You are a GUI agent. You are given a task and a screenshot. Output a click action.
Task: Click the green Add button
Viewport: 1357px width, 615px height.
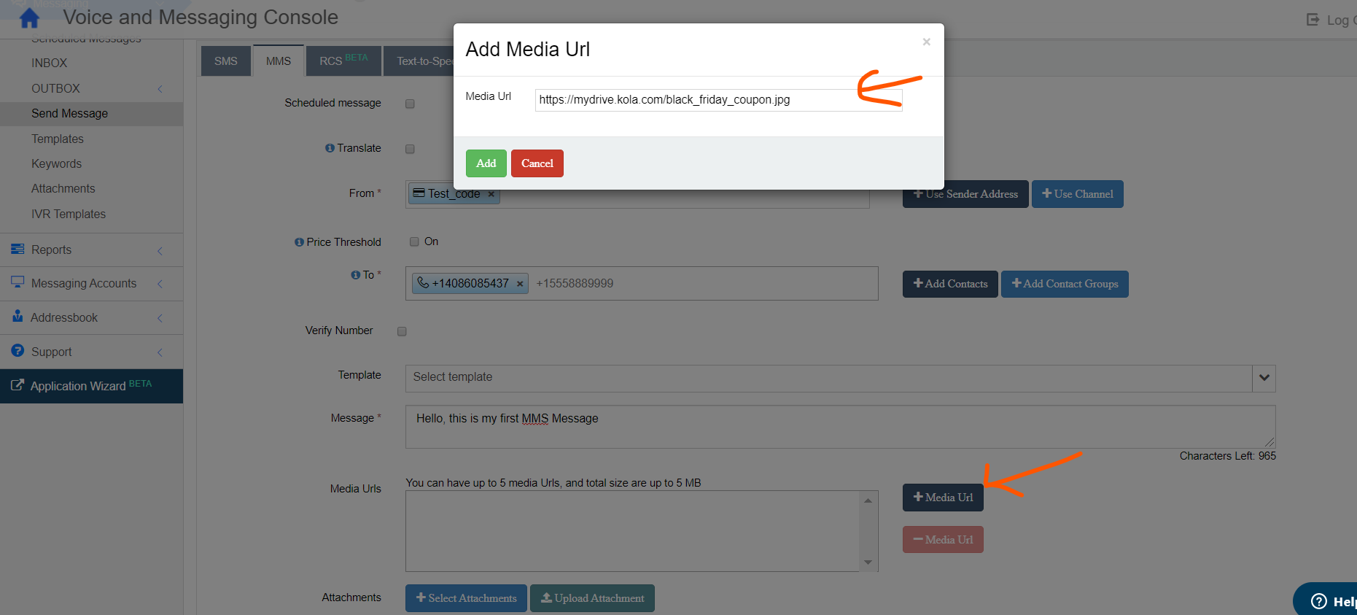pos(486,163)
